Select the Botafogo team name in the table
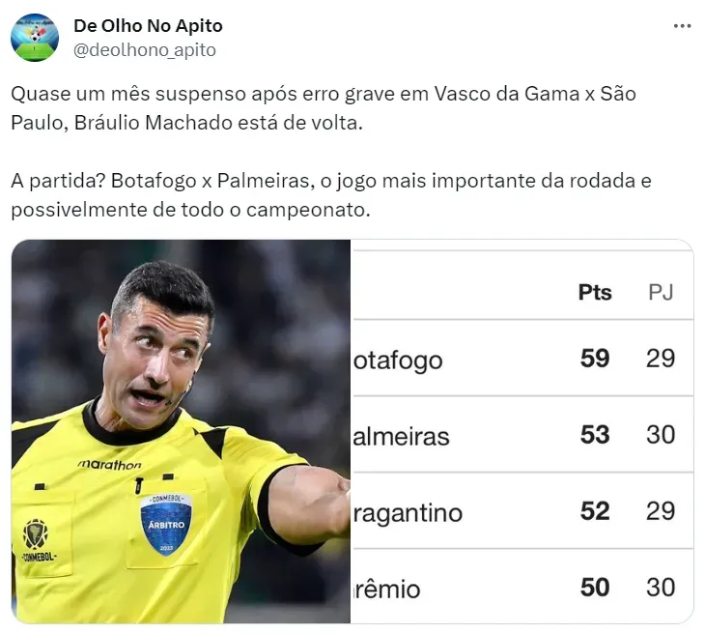Viewport: 705px width, 634px height. (x=399, y=360)
